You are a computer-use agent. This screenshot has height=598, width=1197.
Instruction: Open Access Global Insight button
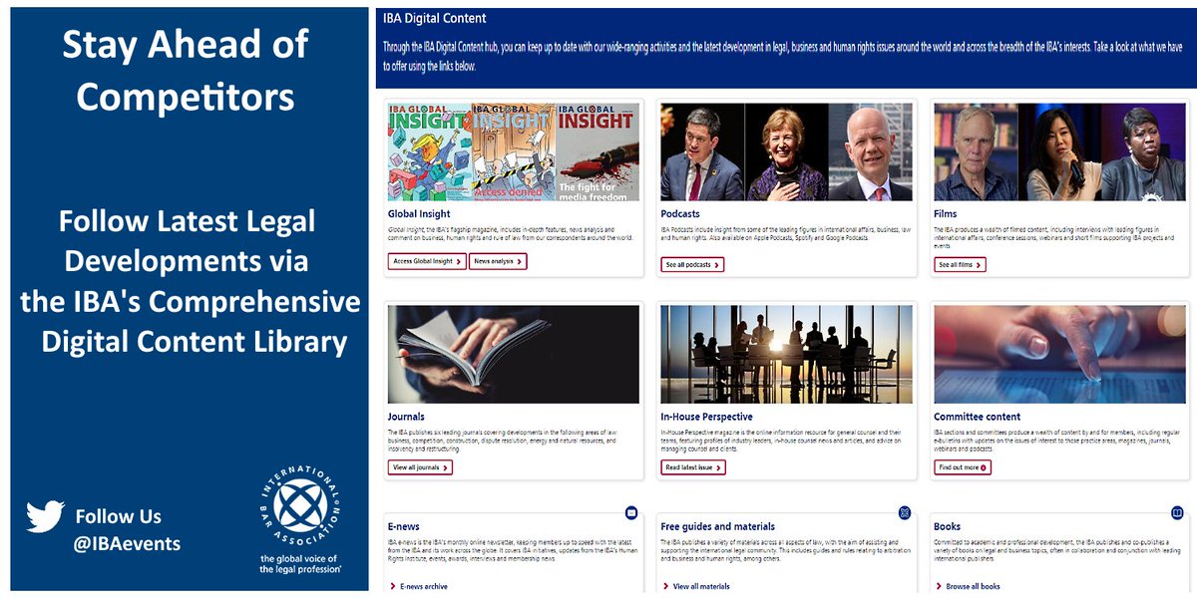pos(427,261)
